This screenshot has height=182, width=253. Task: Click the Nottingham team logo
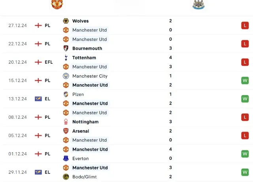coord(66,122)
